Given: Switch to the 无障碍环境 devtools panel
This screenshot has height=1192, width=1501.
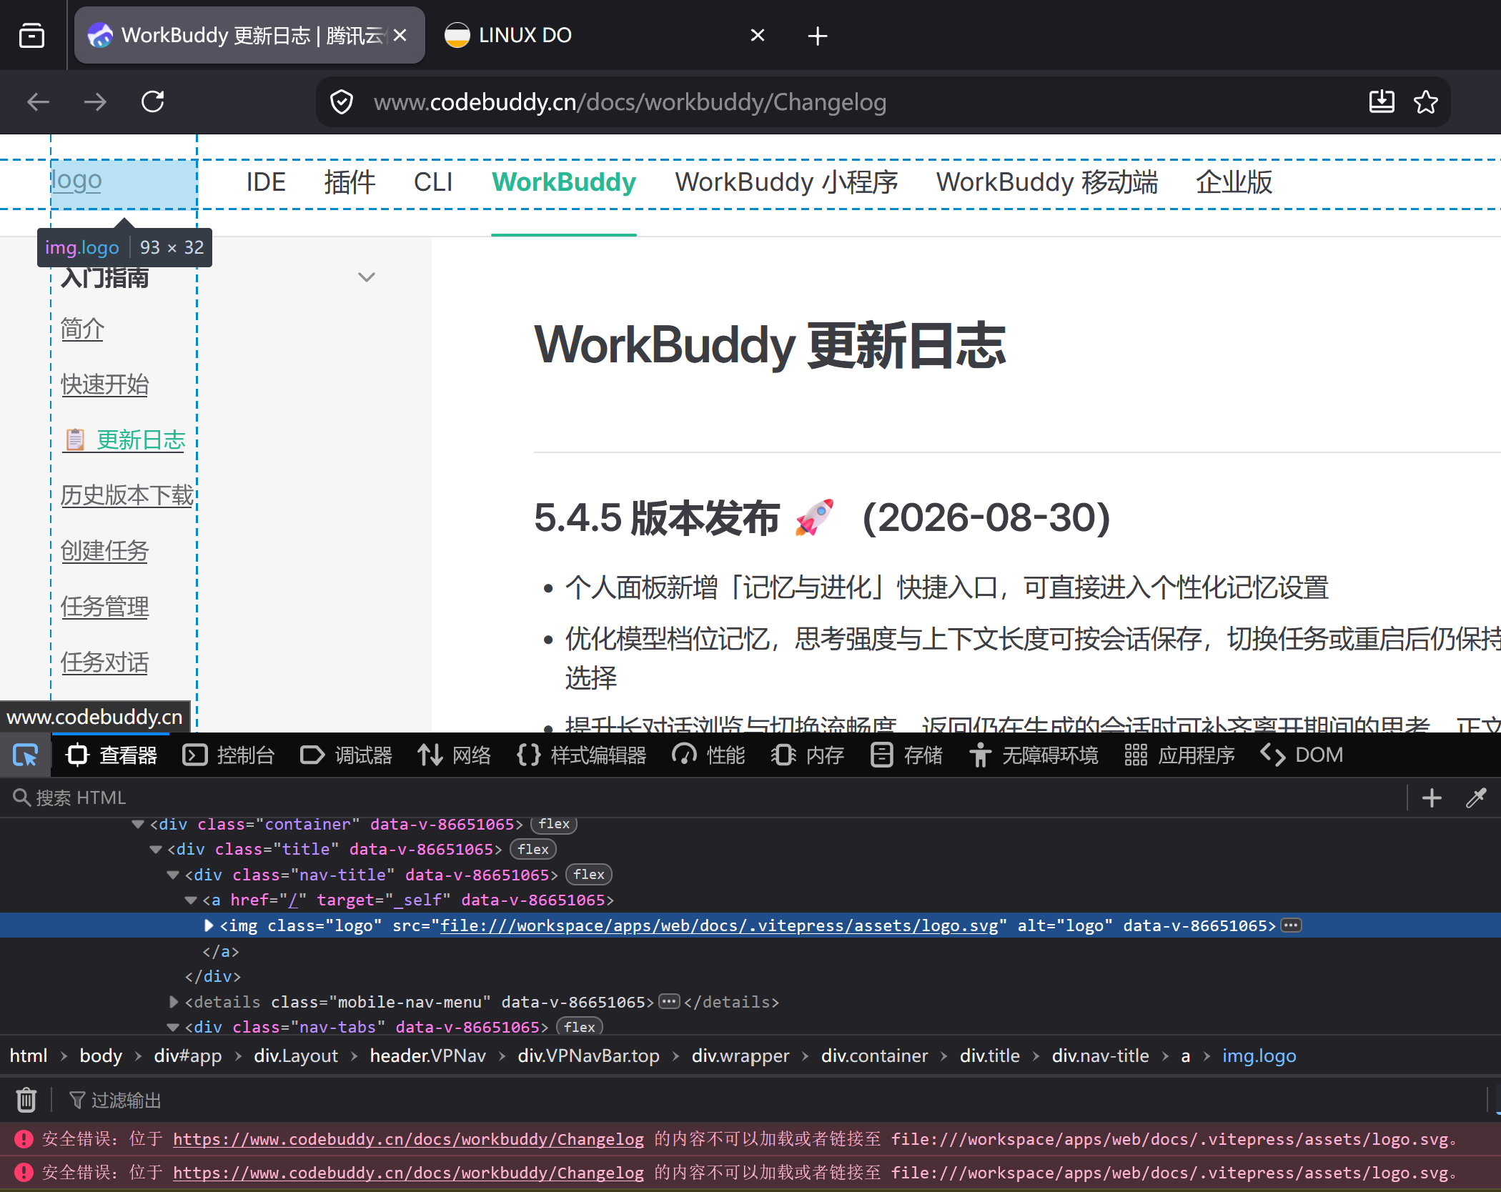Looking at the screenshot, I should pos(1034,755).
